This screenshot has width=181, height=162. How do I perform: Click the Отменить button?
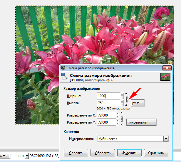pos(156,153)
